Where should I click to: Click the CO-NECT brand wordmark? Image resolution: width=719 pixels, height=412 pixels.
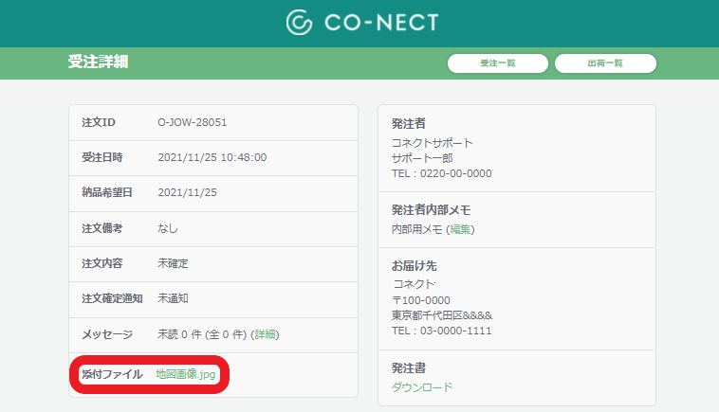pyautogui.click(x=381, y=23)
